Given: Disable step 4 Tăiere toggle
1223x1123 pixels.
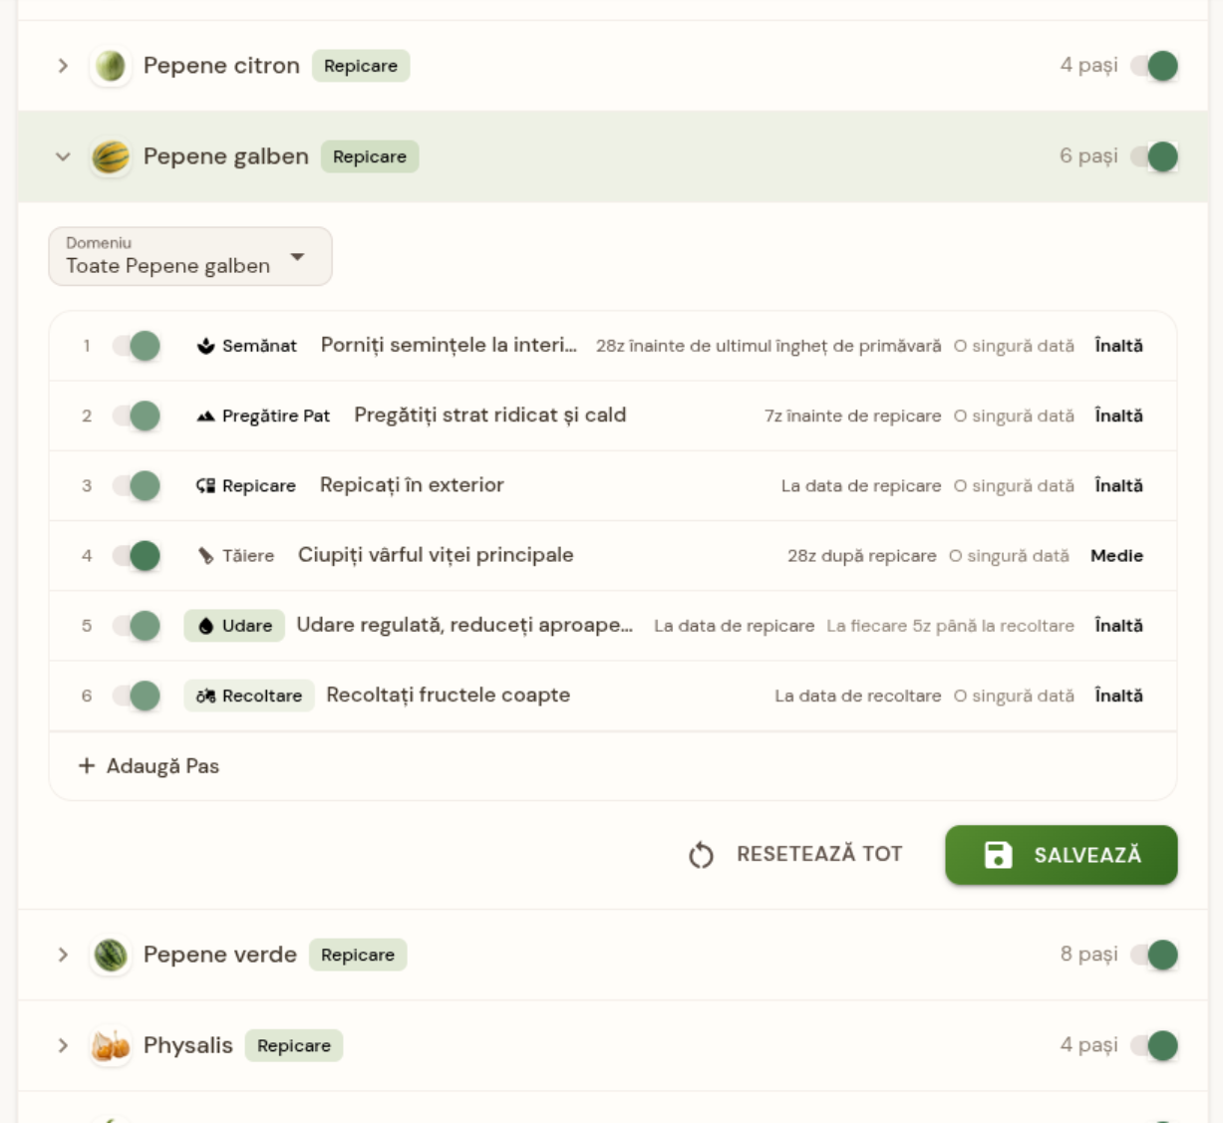Looking at the screenshot, I should click(137, 555).
